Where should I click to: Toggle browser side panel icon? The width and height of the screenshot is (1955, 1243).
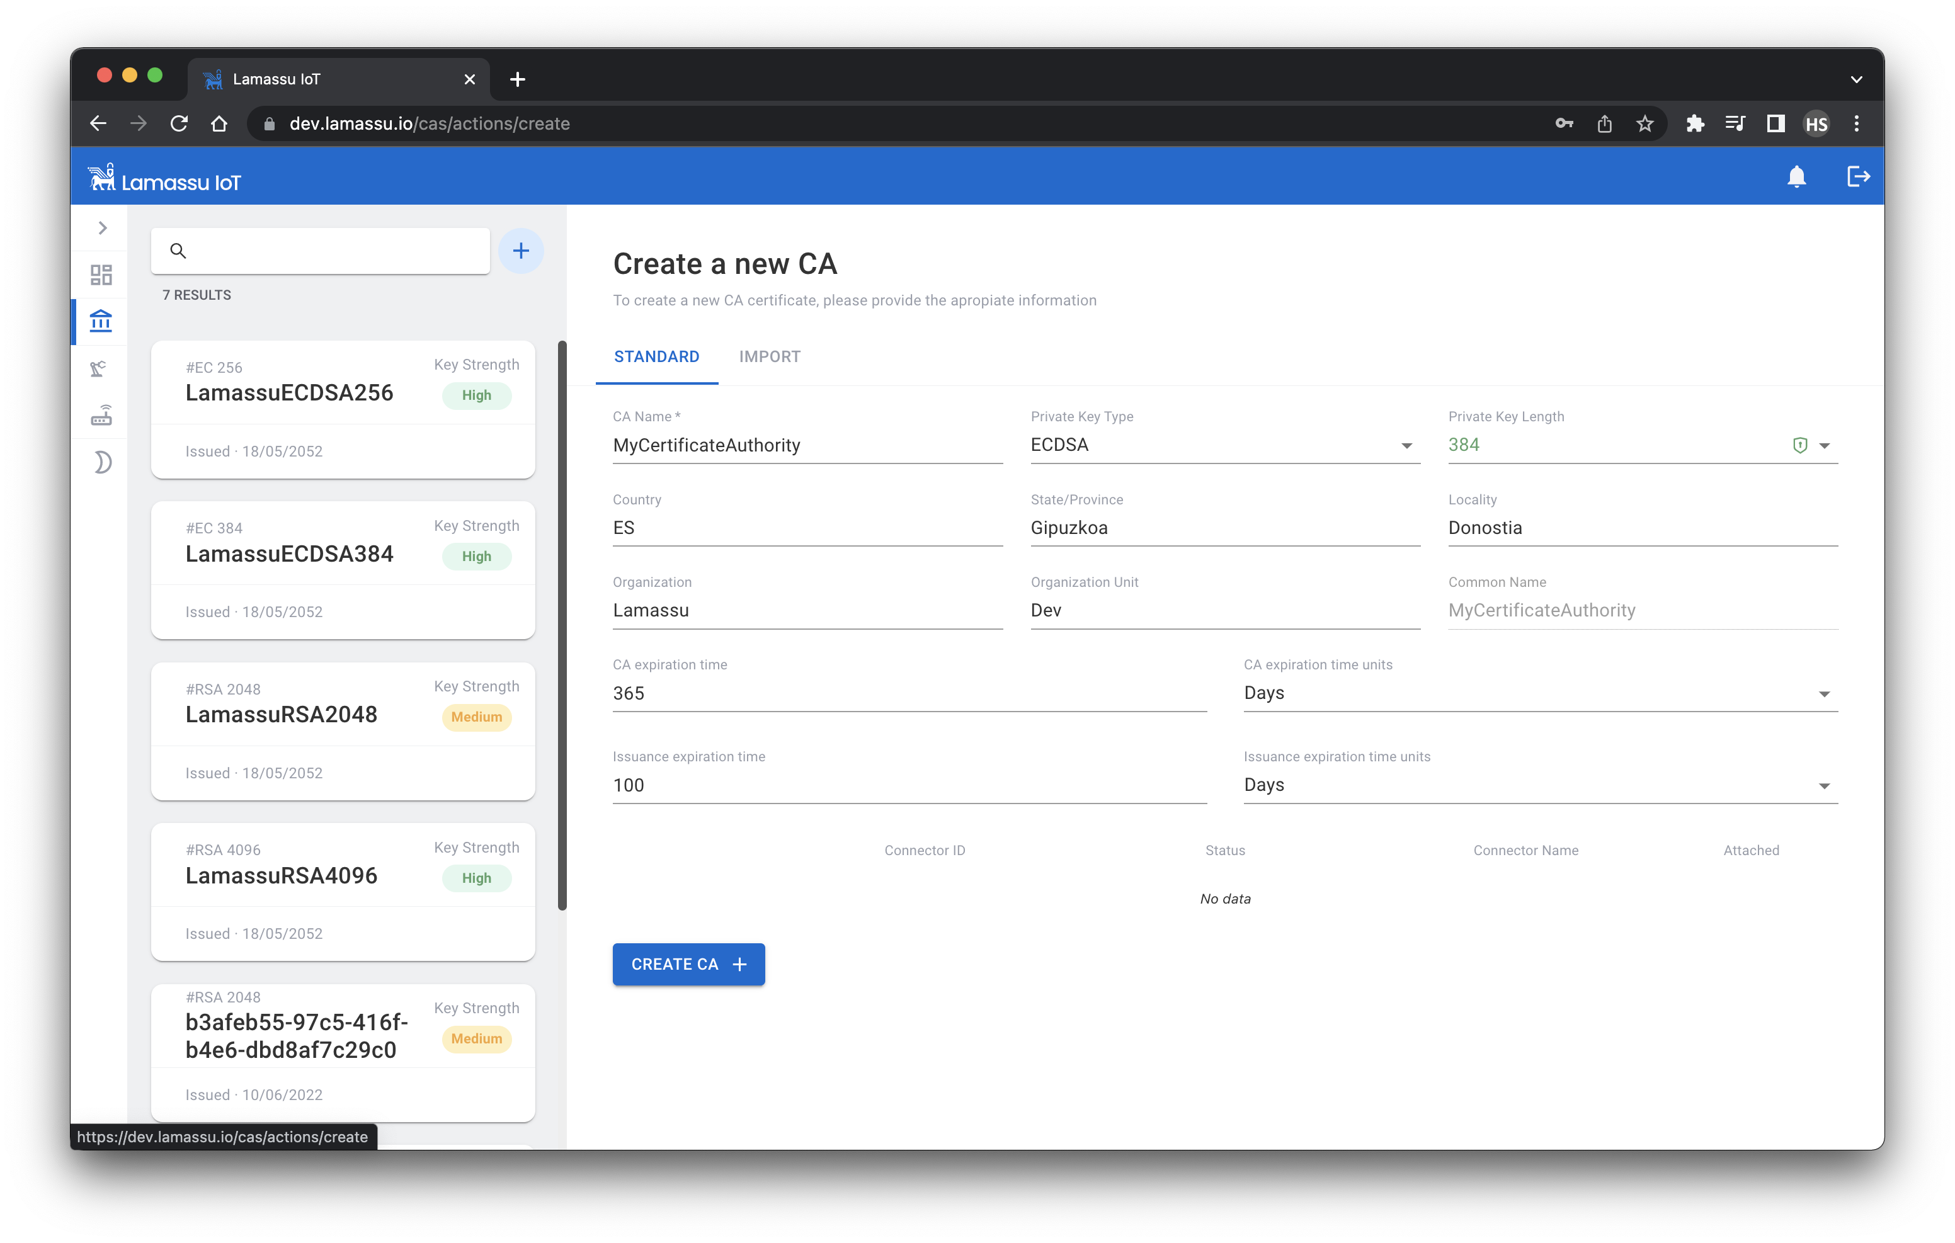click(x=1775, y=123)
